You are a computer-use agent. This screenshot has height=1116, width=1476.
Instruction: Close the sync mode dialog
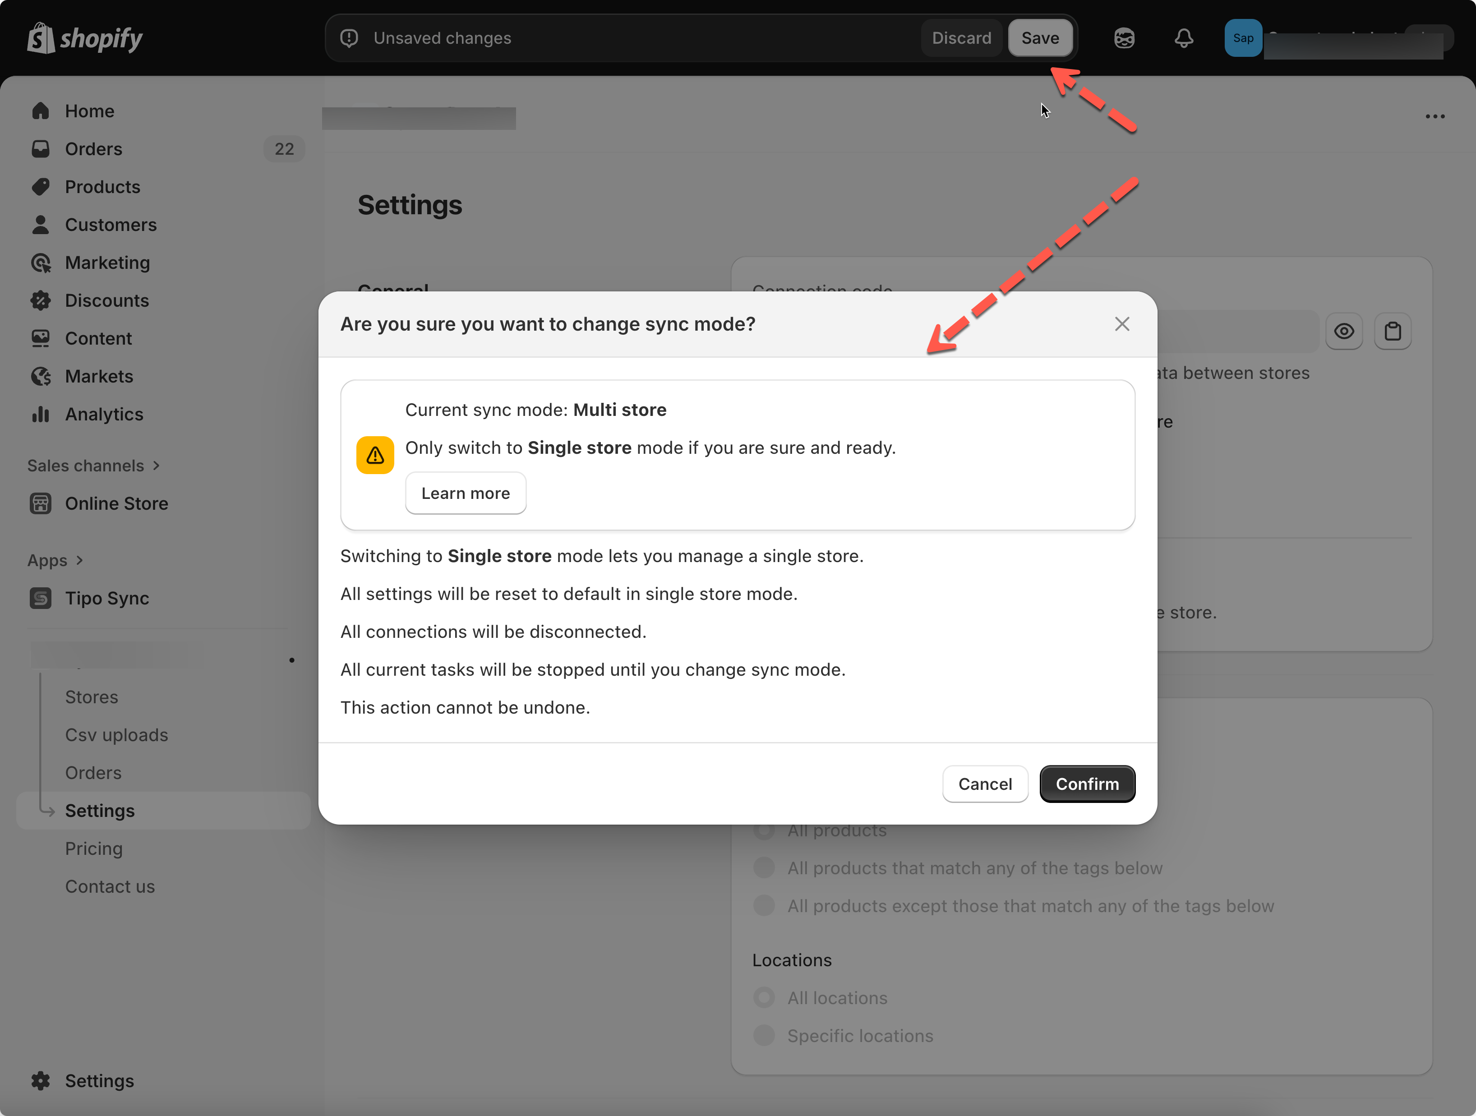click(1122, 324)
